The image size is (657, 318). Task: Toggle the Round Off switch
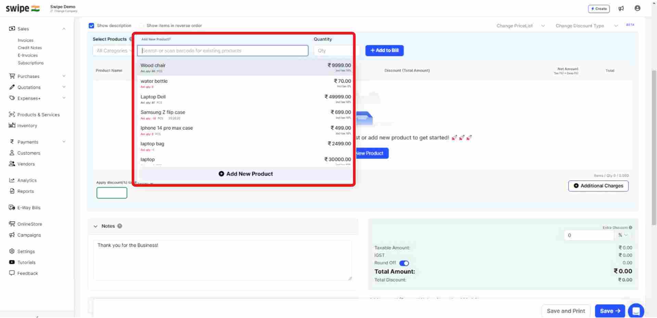404,263
